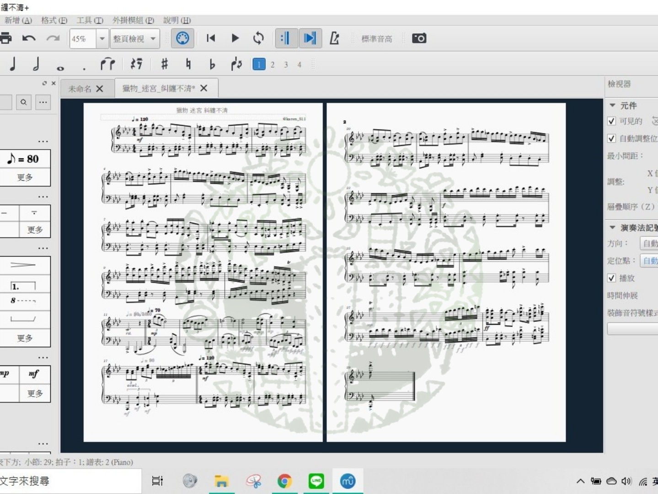Apply a sharp accidental
Image resolution: width=658 pixels, height=494 pixels.
tap(165, 64)
